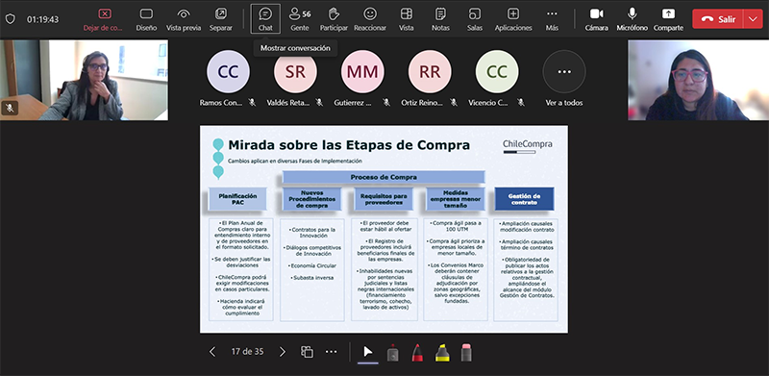Click left presenter video tile
Screen dimensions: 769x376
[84, 80]
